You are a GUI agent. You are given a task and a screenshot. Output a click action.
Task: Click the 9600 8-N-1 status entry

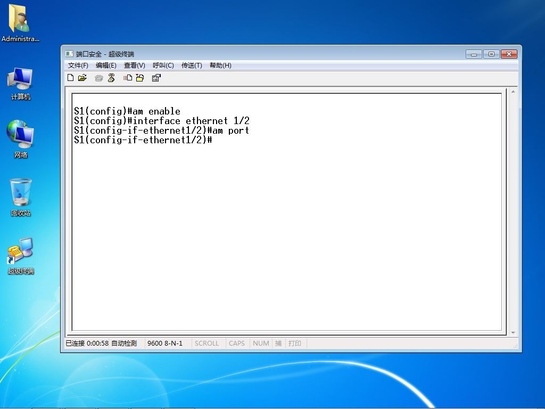165,343
